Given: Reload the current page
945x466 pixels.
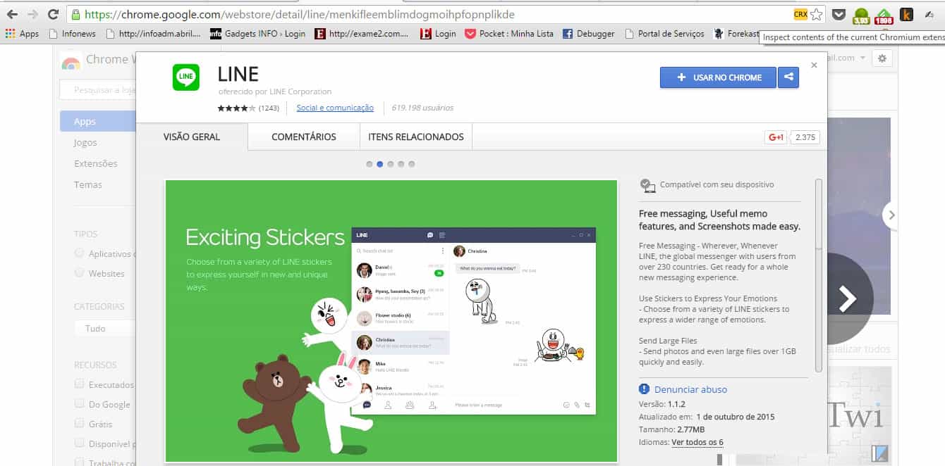Looking at the screenshot, I should (53, 14).
